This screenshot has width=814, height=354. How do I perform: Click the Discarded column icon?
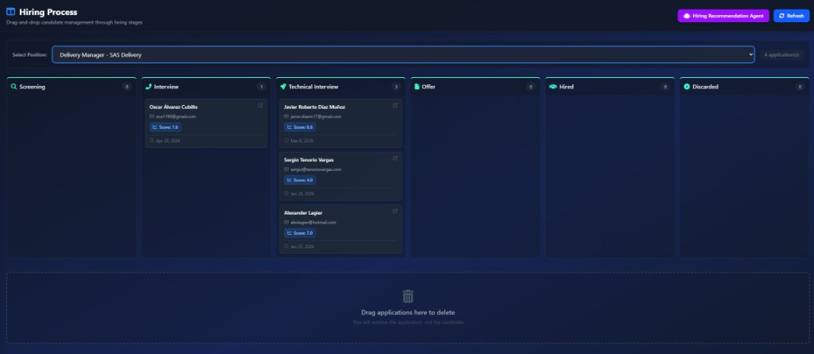687,87
